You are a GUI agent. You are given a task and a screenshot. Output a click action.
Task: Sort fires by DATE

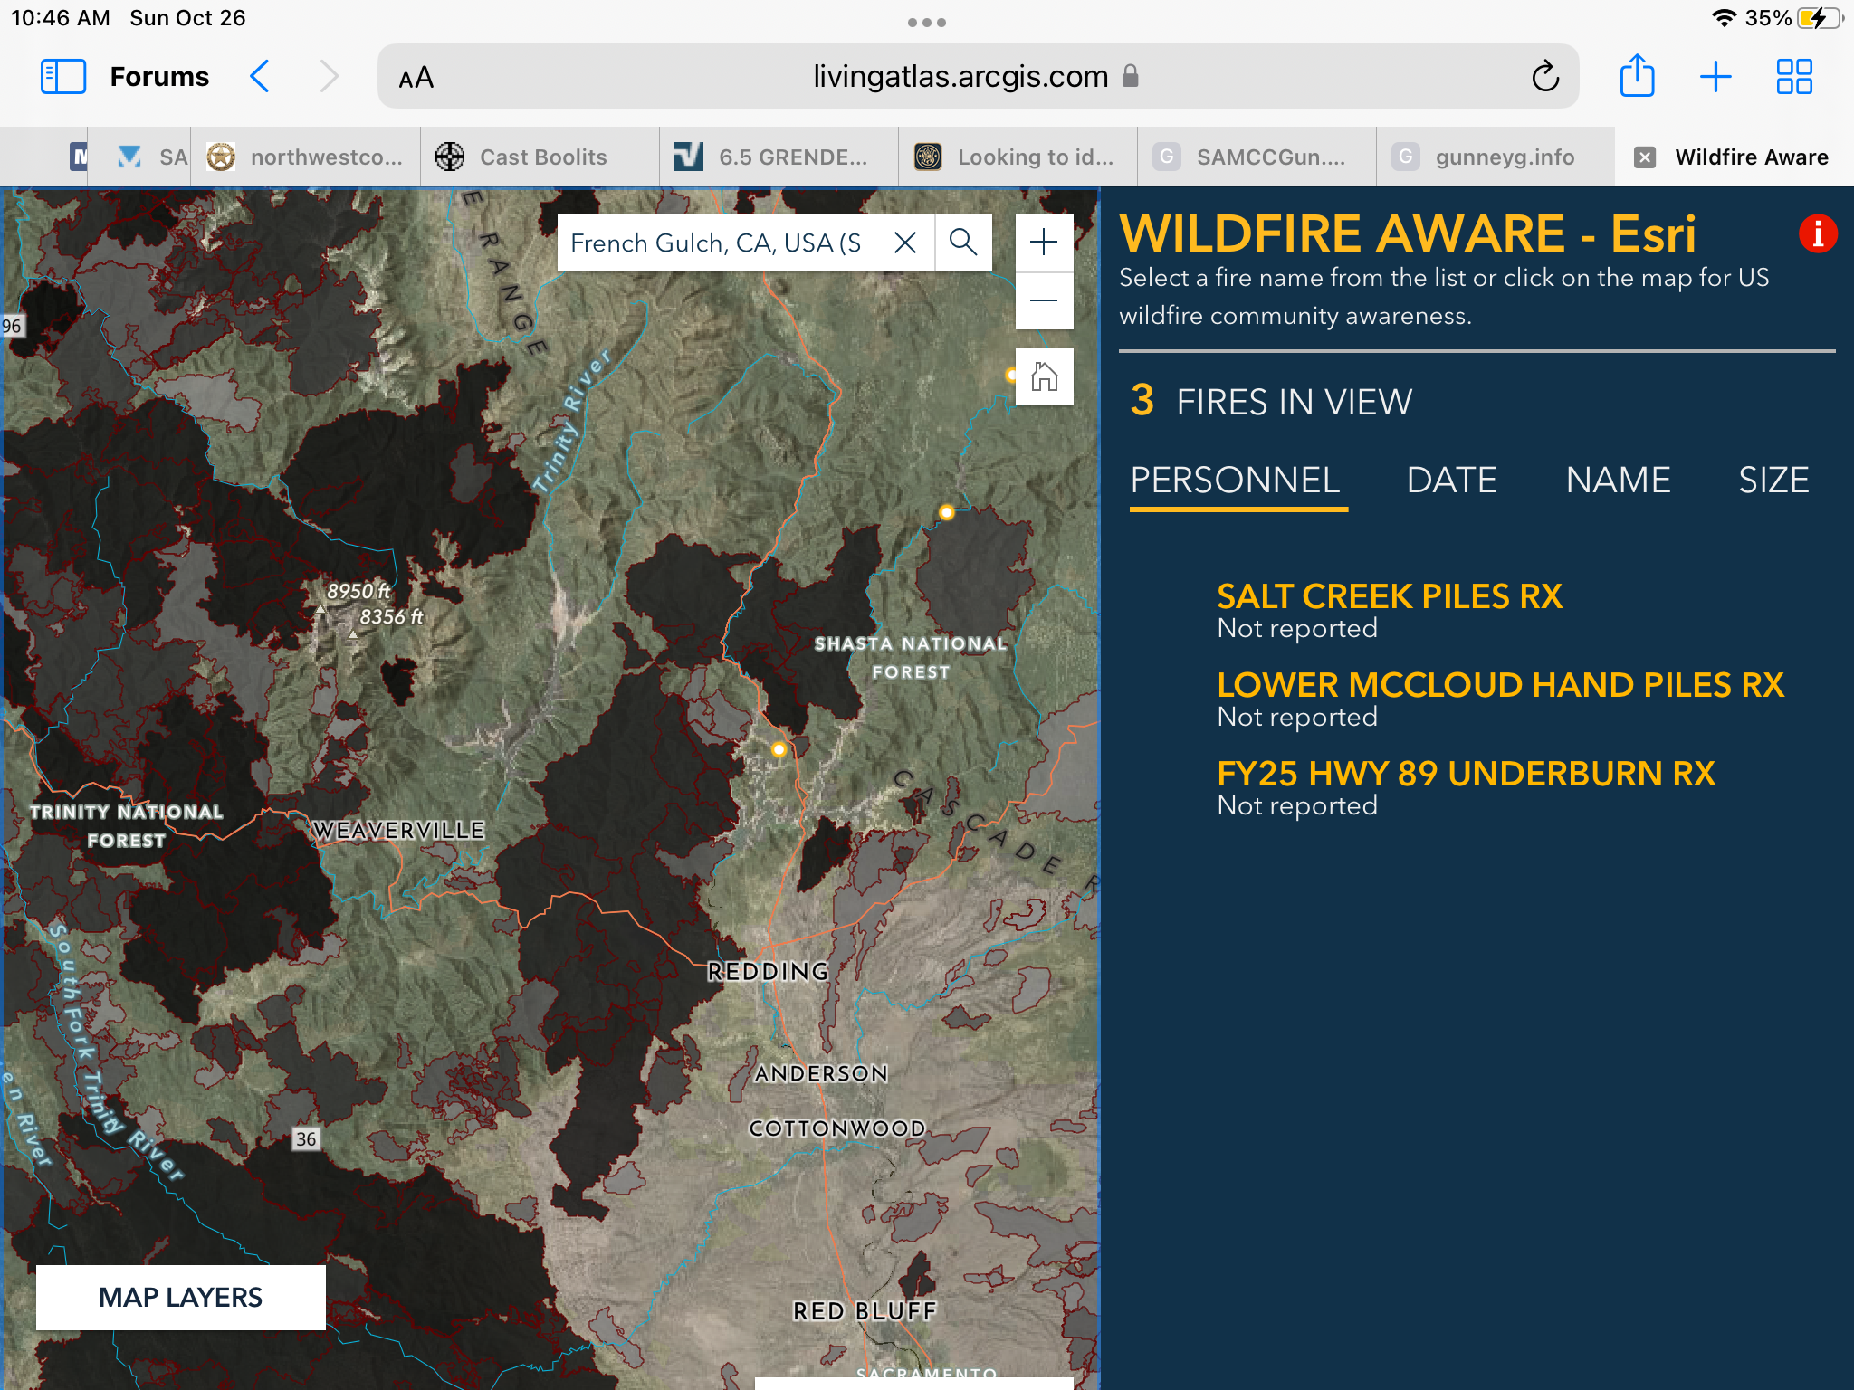point(1451,480)
